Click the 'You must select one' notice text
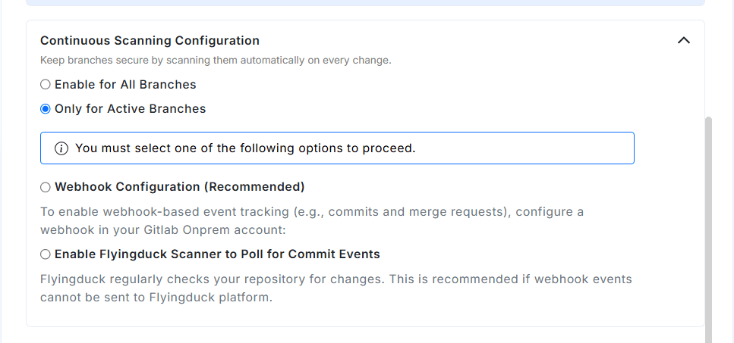734x343 pixels. (245, 148)
